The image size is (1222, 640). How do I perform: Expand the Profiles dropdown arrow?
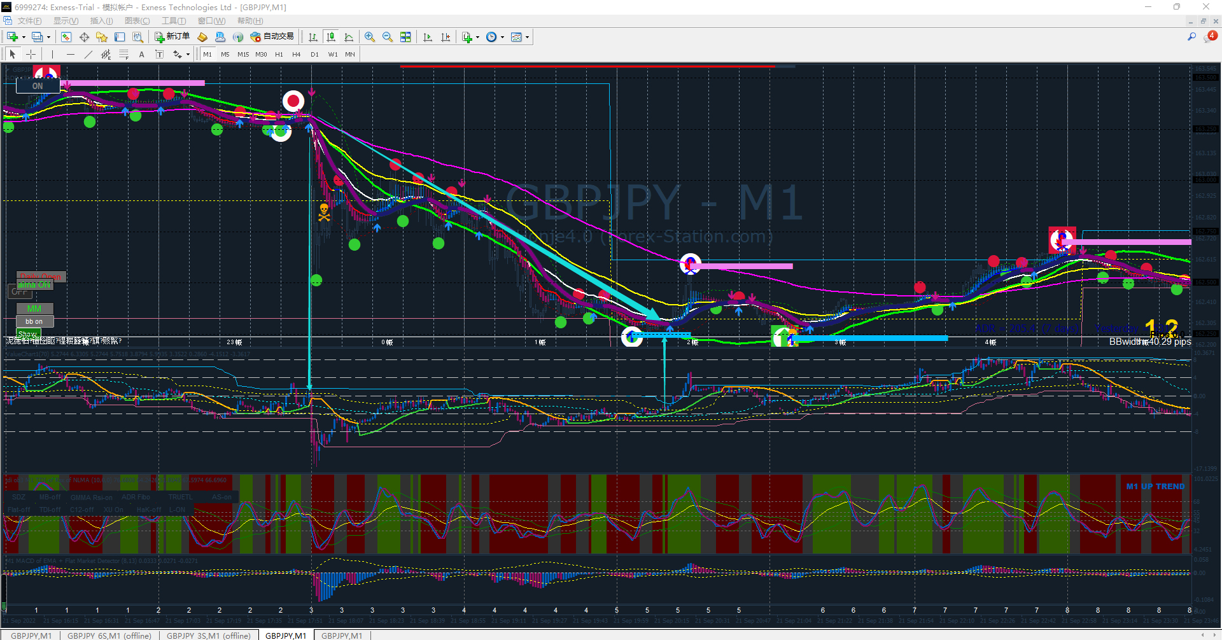click(x=48, y=37)
